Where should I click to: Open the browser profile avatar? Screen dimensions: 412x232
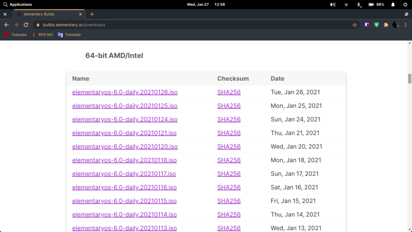[396, 25]
